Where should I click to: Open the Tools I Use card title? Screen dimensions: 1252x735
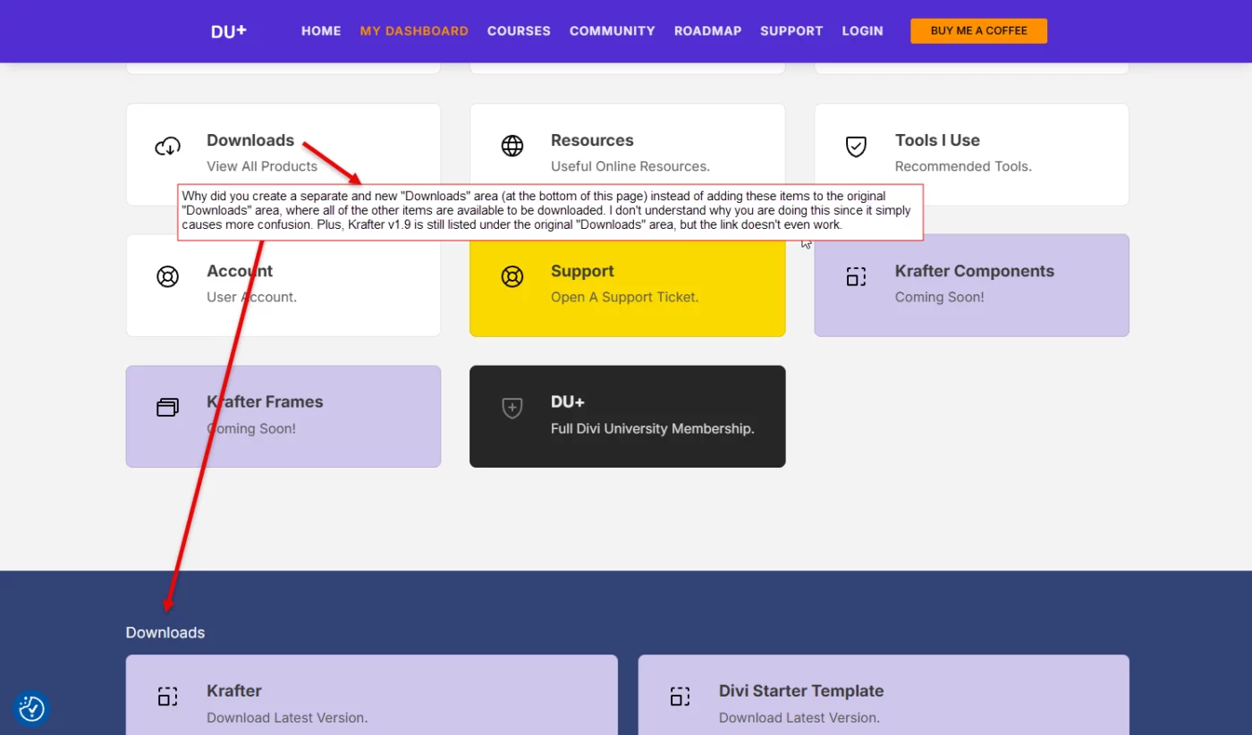click(x=937, y=140)
